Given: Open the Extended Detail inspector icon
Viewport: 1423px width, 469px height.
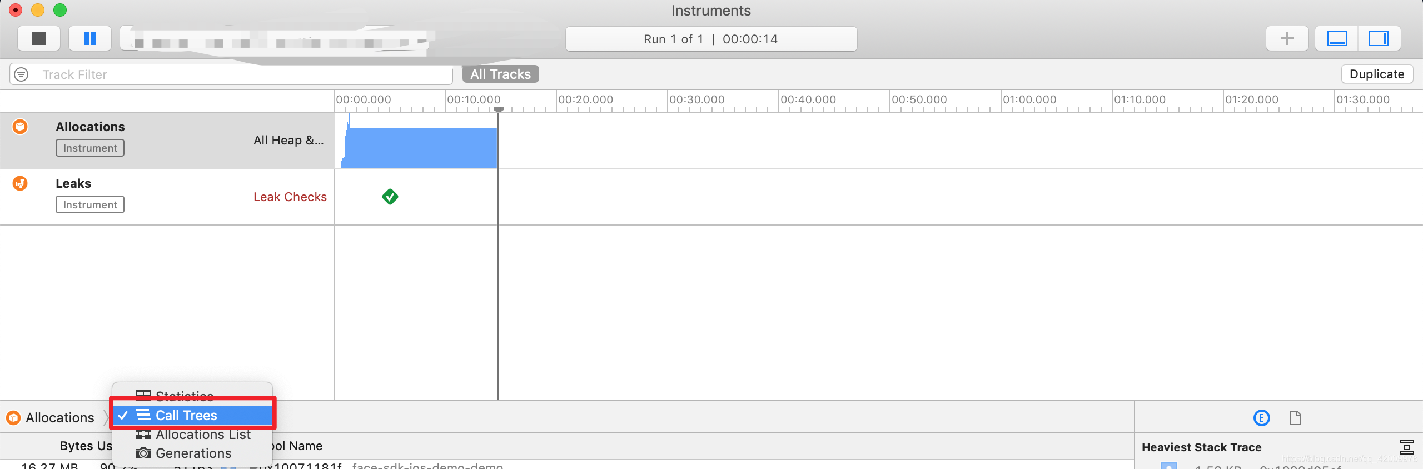Looking at the screenshot, I should 1262,418.
